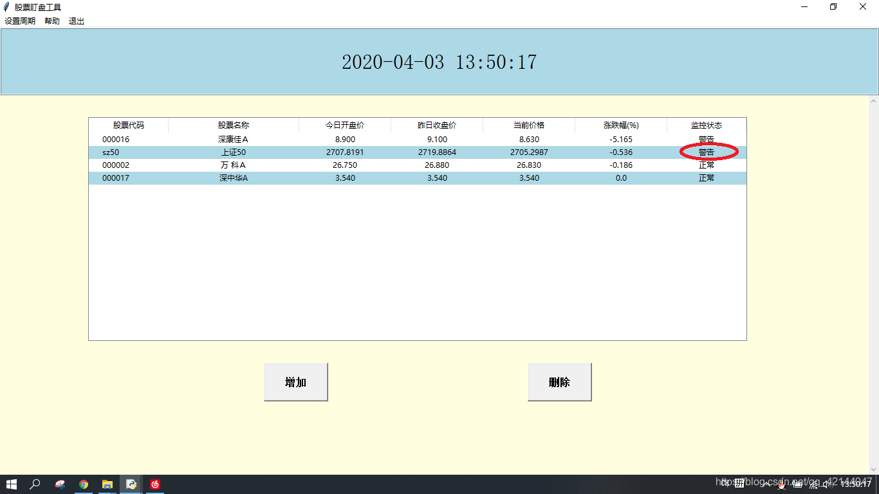Click current price 26.830
The height and width of the screenshot is (494, 879).
pos(529,165)
